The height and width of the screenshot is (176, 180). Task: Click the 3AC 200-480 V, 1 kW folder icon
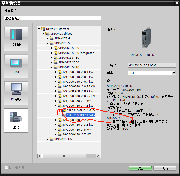(x=60, y=101)
